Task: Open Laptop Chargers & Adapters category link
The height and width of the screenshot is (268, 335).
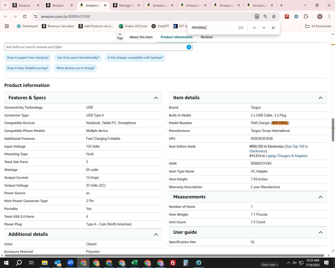Action: pyautogui.click(x=287, y=156)
